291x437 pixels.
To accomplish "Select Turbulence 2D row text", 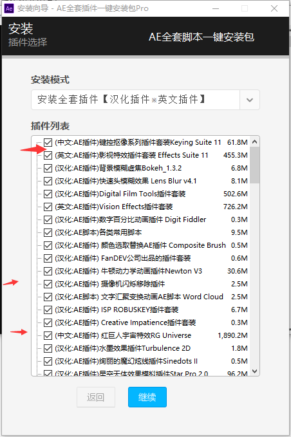I will (x=122, y=348).
